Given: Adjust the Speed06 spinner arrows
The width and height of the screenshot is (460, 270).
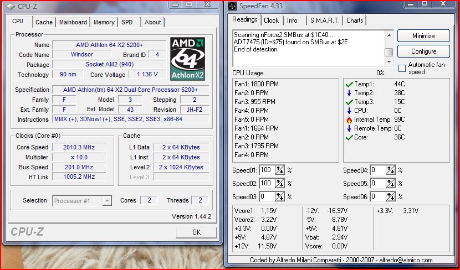Looking at the screenshot, I should (391, 196).
